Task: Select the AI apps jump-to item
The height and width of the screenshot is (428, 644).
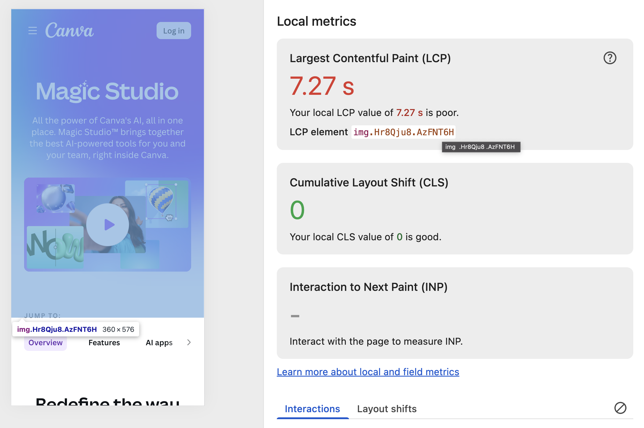Action: [x=159, y=343]
